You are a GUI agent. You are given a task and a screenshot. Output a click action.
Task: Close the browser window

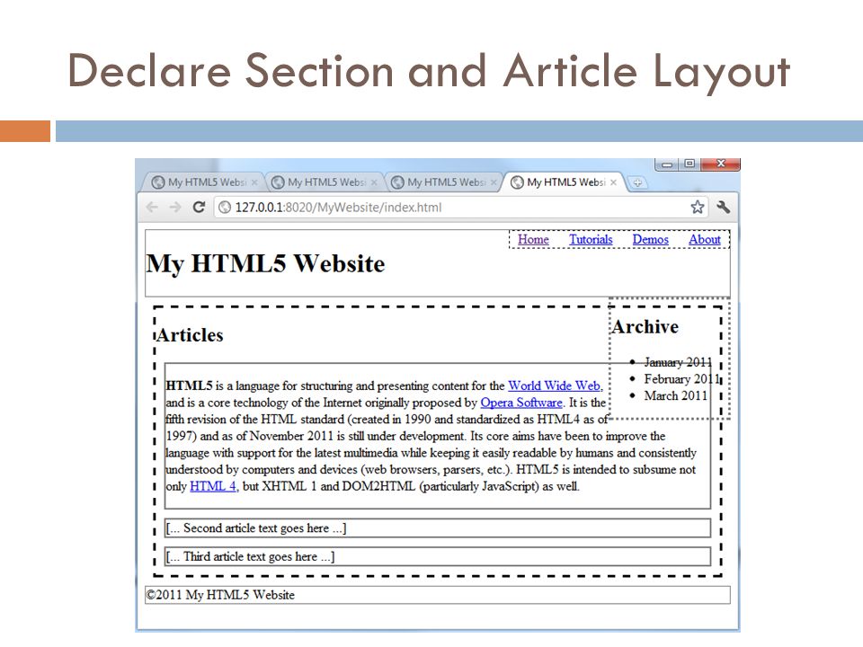(x=720, y=164)
